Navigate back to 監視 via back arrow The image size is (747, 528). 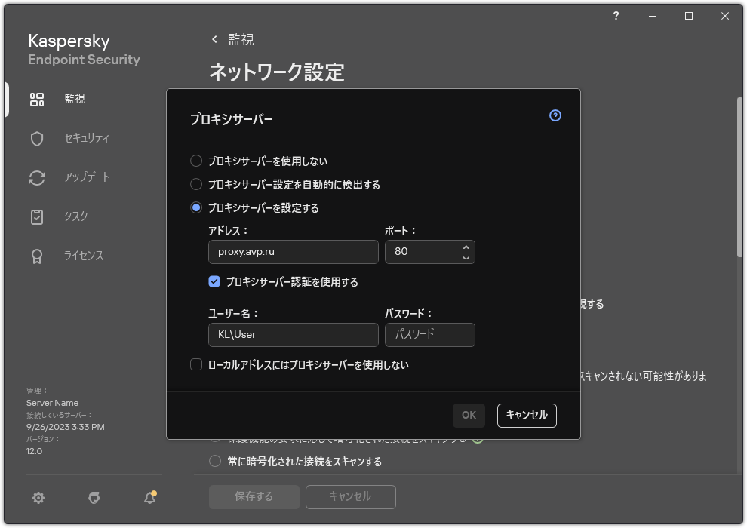[214, 39]
